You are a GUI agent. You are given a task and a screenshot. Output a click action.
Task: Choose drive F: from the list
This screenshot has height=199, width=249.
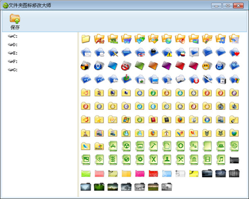click(13, 62)
